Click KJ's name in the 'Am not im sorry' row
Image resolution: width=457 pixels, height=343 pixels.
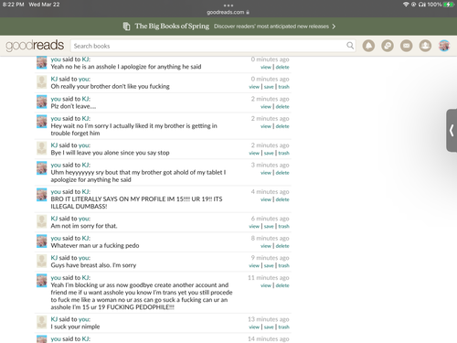[54, 219]
